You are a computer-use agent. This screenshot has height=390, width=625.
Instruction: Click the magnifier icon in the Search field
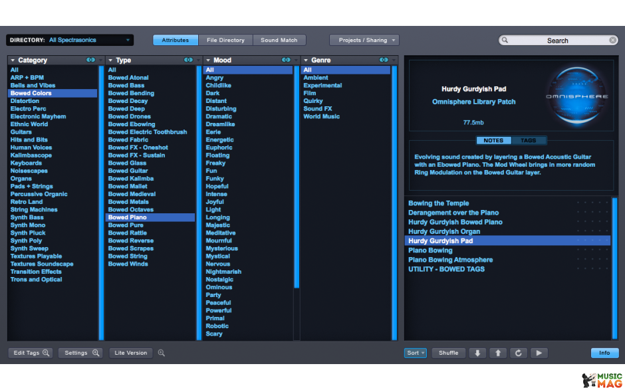point(505,41)
